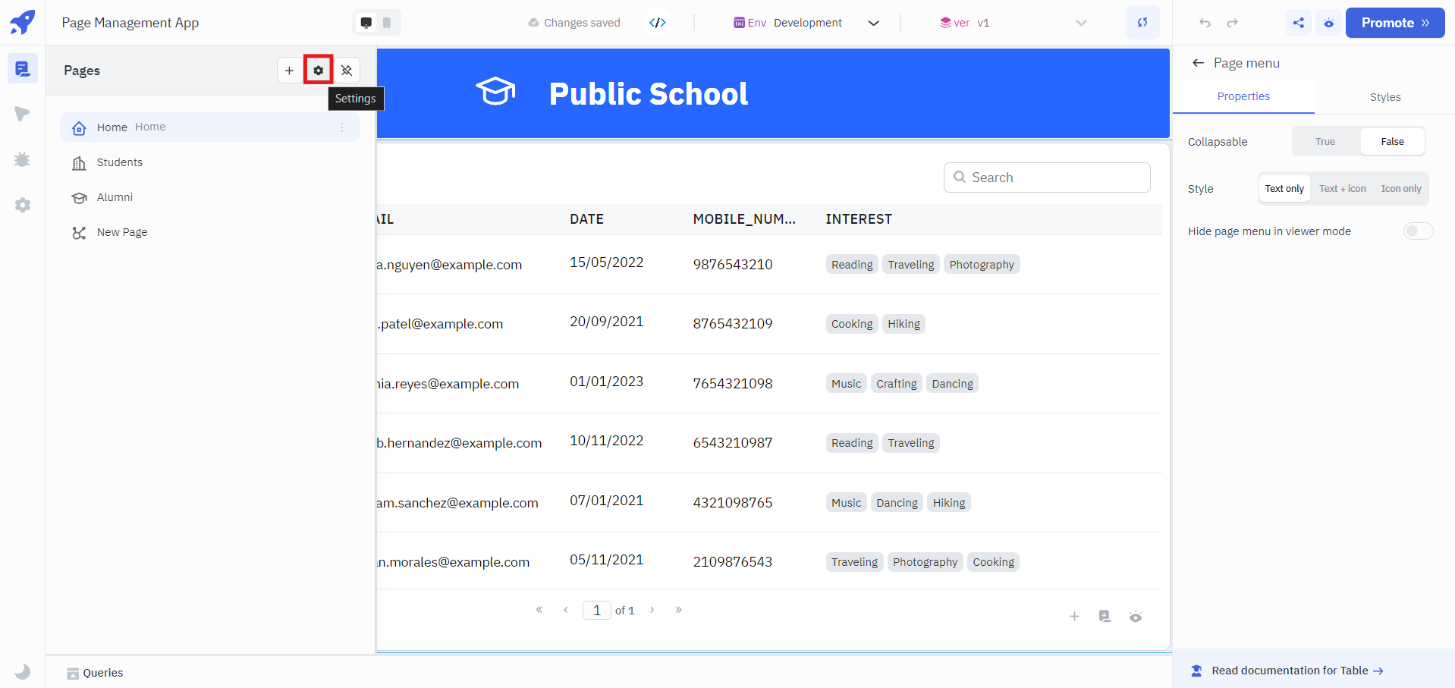Click the ToolJet rocket logo
This screenshot has width=1455, height=688.
pyautogui.click(x=22, y=22)
